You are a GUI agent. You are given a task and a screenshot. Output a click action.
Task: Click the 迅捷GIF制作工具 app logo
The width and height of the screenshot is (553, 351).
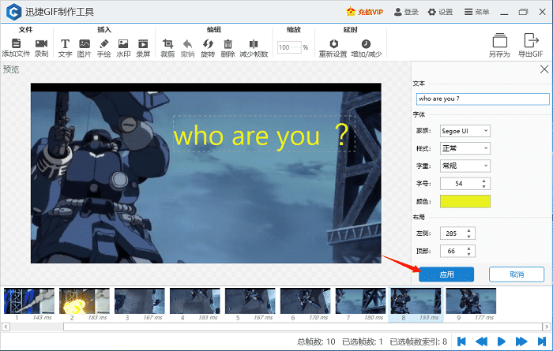[13, 12]
